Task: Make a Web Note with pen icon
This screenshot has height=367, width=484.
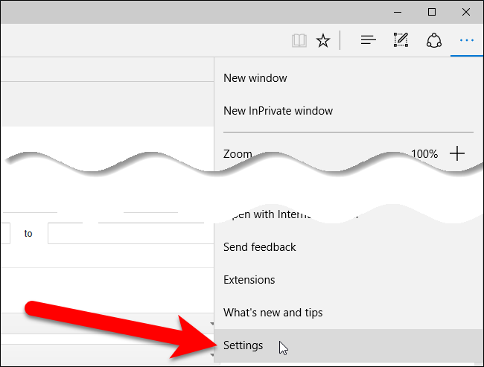Action: pyautogui.click(x=401, y=39)
